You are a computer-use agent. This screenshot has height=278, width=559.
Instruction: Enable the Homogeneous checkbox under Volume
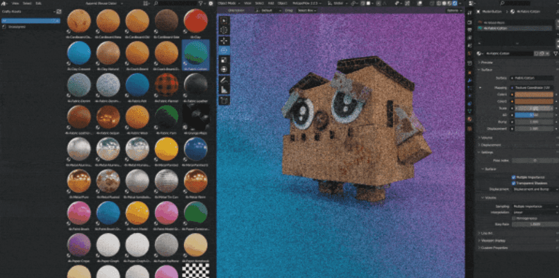(513, 218)
